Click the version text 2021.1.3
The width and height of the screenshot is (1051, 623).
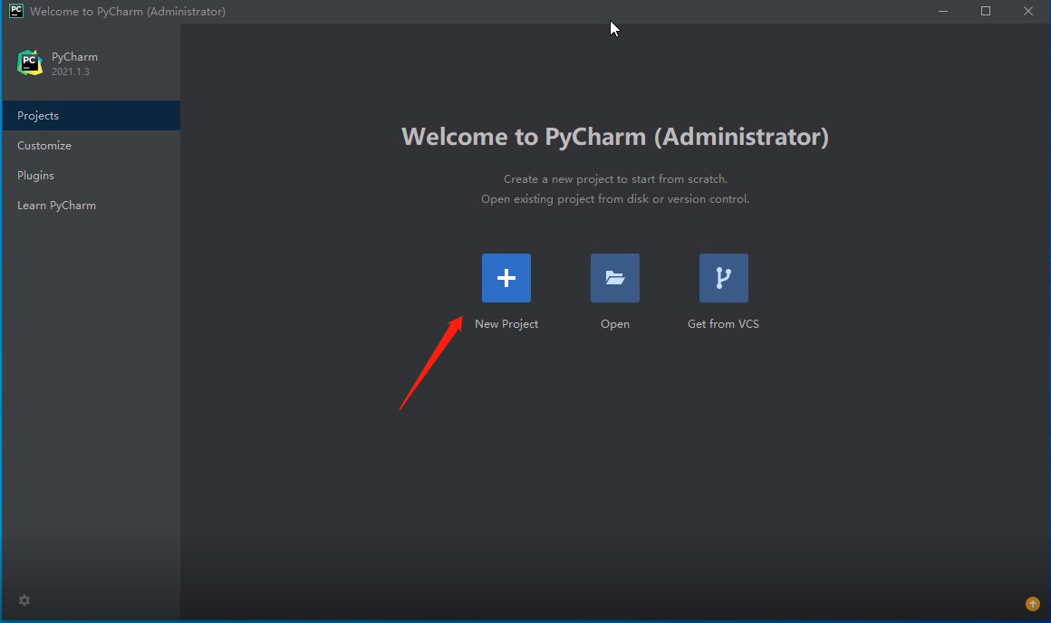point(71,72)
